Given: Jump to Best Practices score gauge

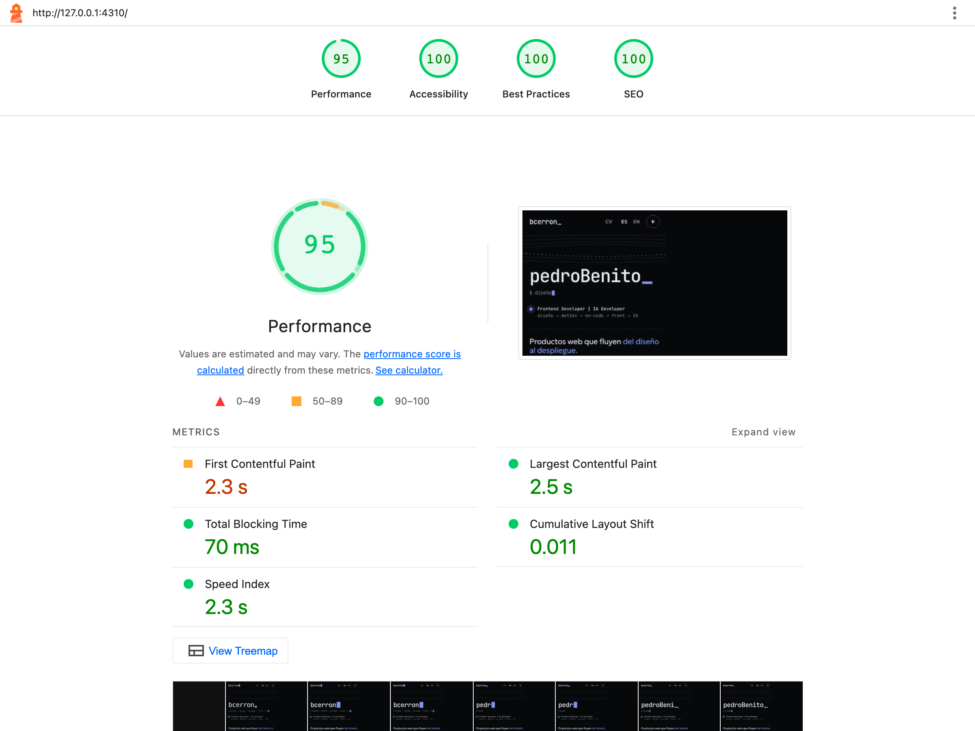Looking at the screenshot, I should coord(536,69).
